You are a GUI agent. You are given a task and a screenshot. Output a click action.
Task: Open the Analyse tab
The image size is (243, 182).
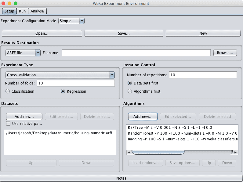pyautogui.click(x=37, y=11)
